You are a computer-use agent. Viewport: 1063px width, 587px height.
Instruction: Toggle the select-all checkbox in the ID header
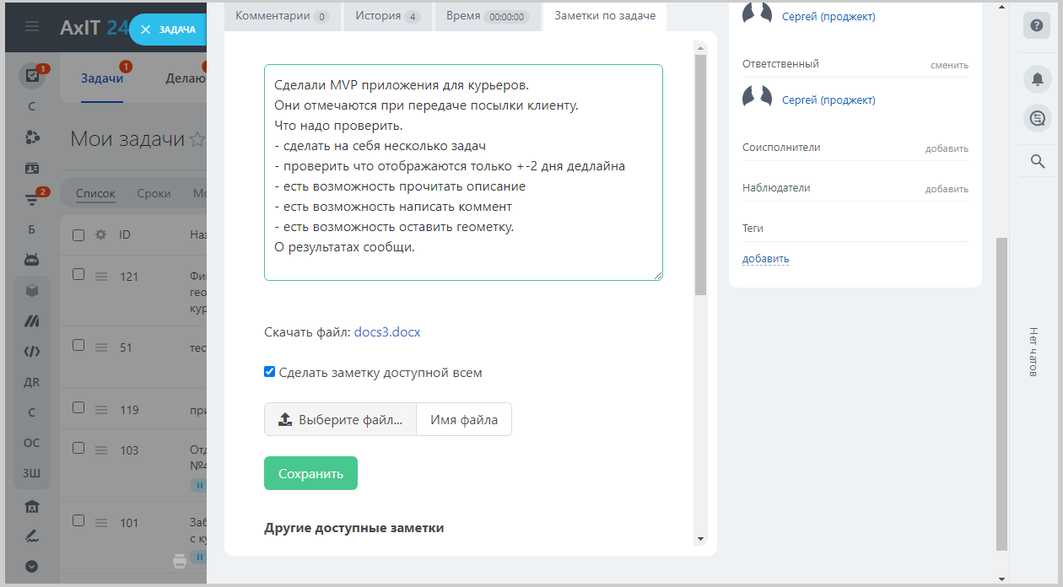point(78,235)
